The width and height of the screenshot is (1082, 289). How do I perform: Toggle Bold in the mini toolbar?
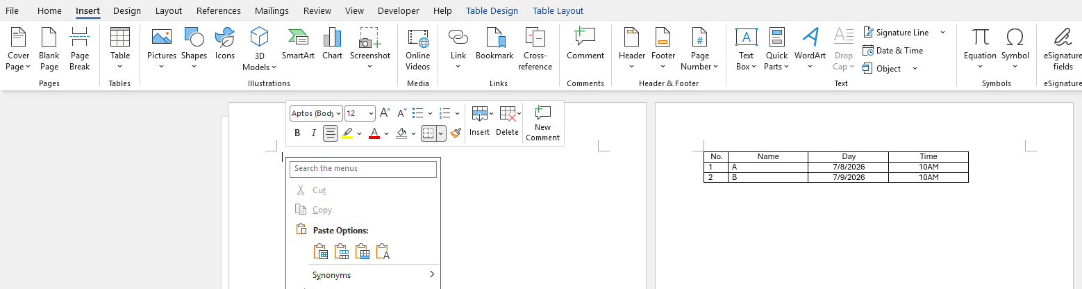tap(297, 133)
